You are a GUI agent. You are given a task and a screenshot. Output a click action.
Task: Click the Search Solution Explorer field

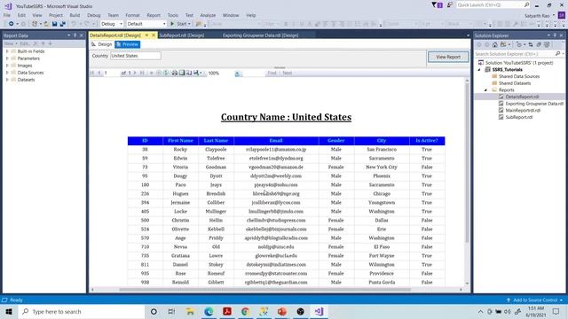(518, 53)
